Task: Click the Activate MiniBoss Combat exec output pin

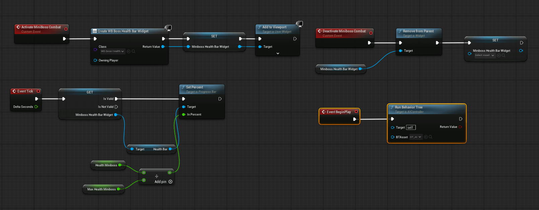Action: tap(64, 39)
